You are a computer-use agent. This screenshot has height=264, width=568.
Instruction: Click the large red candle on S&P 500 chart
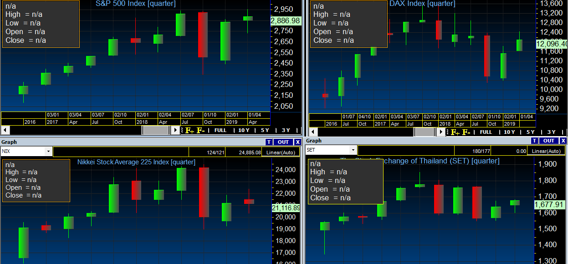[203, 35]
